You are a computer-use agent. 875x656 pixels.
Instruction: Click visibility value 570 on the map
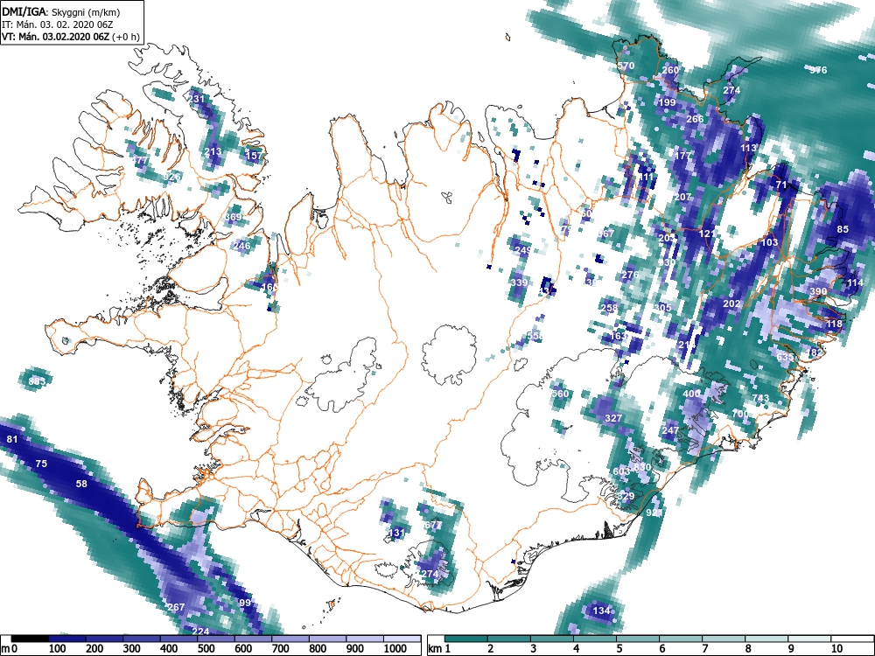626,66
